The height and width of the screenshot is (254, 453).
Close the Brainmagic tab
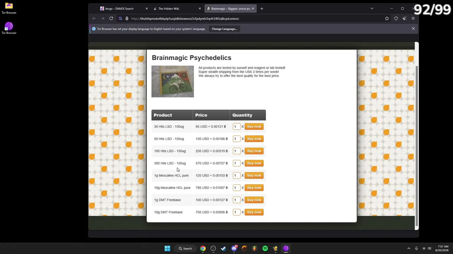pyautogui.click(x=253, y=8)
